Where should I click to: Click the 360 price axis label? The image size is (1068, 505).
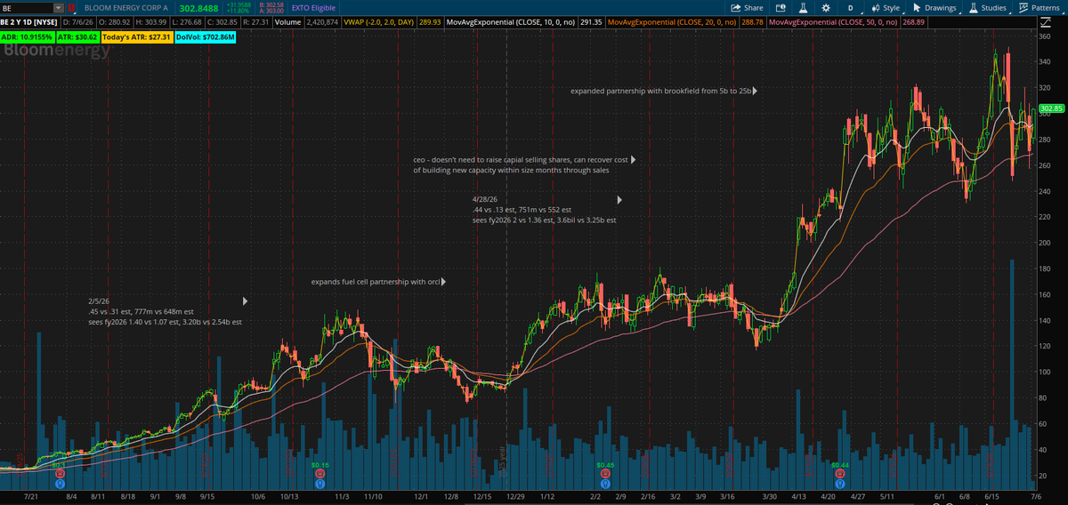[x=1045, y=37]
